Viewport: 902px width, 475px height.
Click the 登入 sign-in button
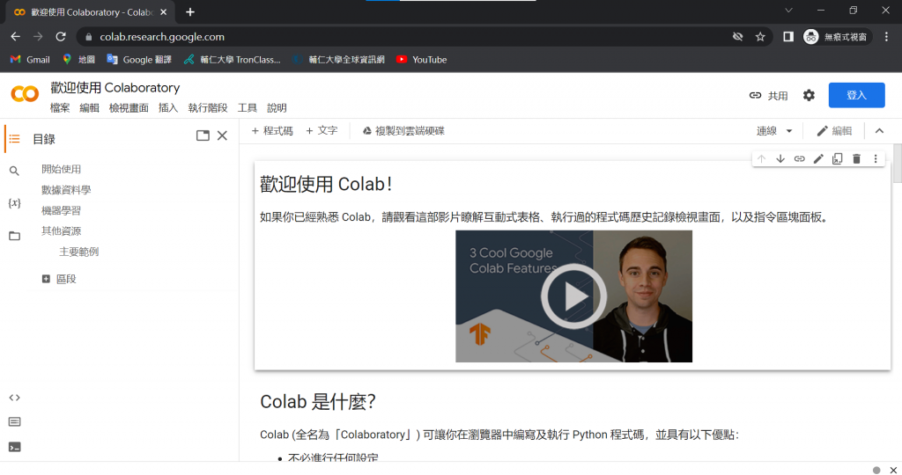click(x=856, y=95)
